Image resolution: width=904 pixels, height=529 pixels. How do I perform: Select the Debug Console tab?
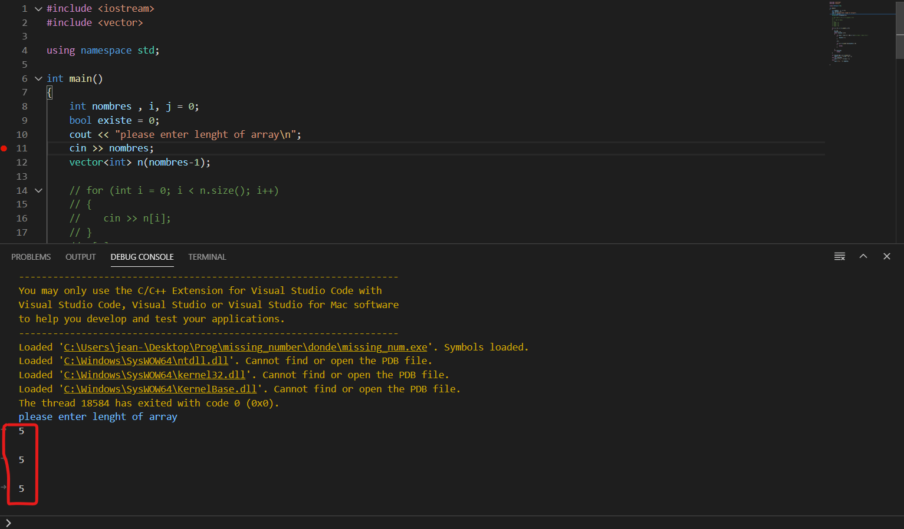click(x=142, y=257)
